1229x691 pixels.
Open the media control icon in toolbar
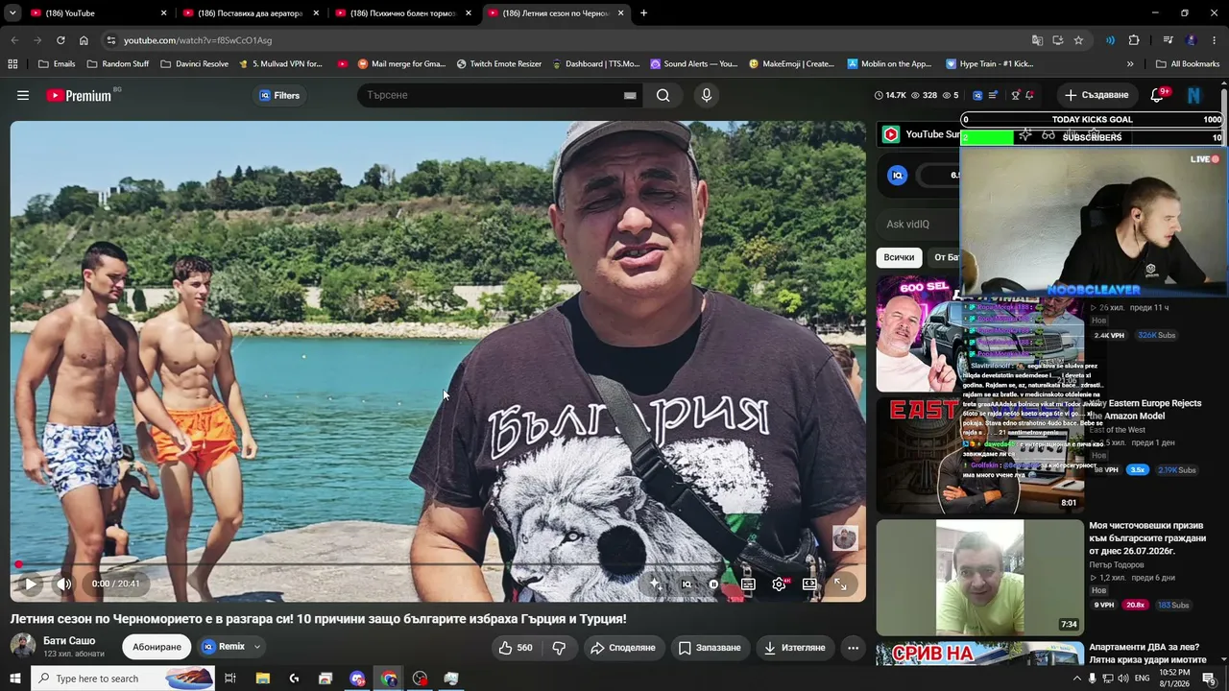click(1168, 40)
